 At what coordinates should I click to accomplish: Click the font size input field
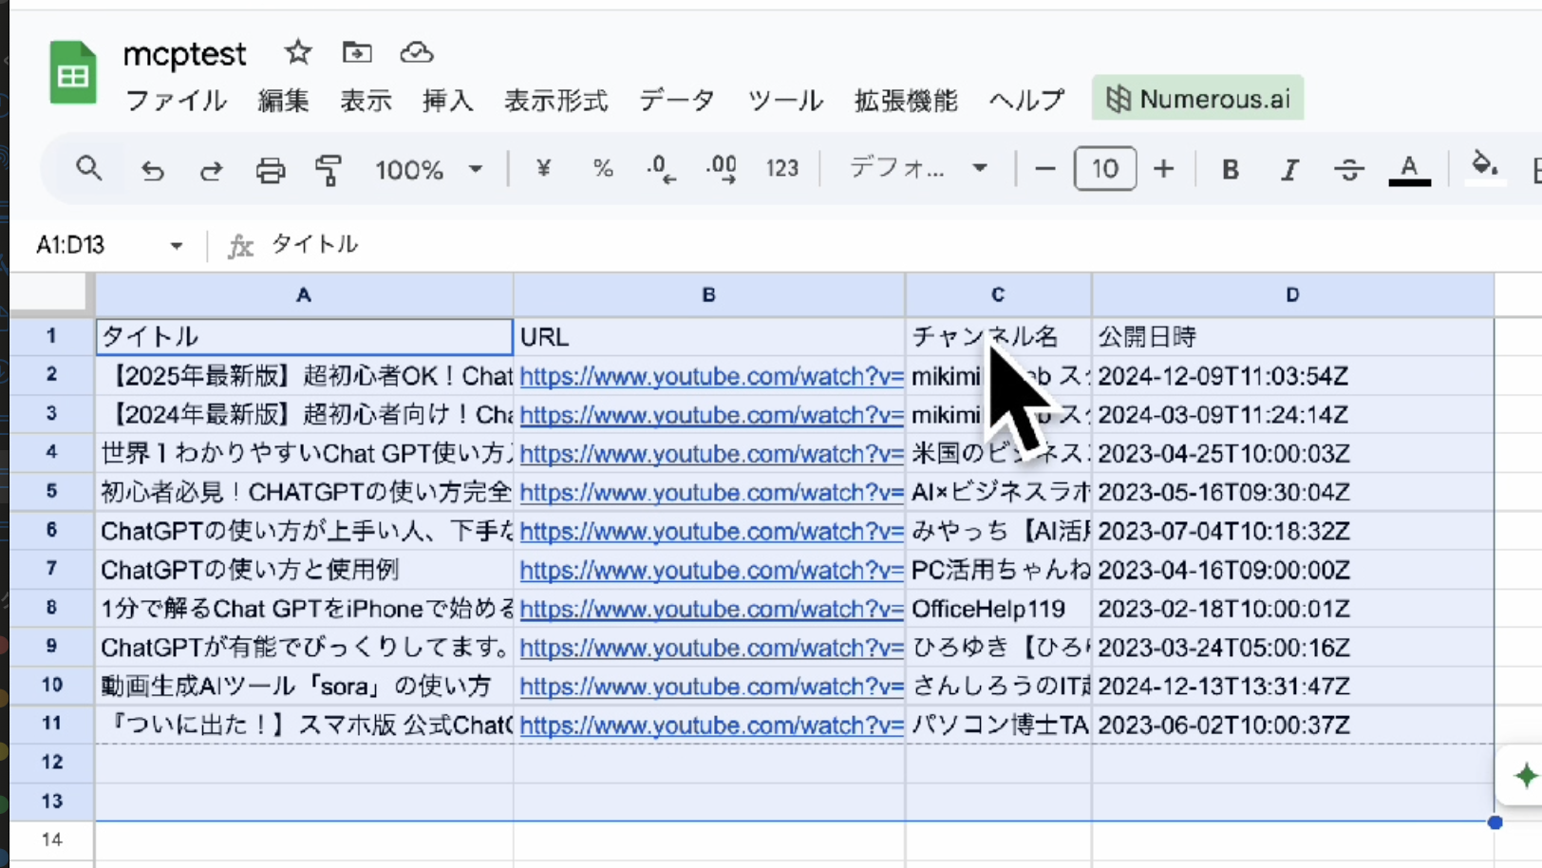(x=1104, y=169)
